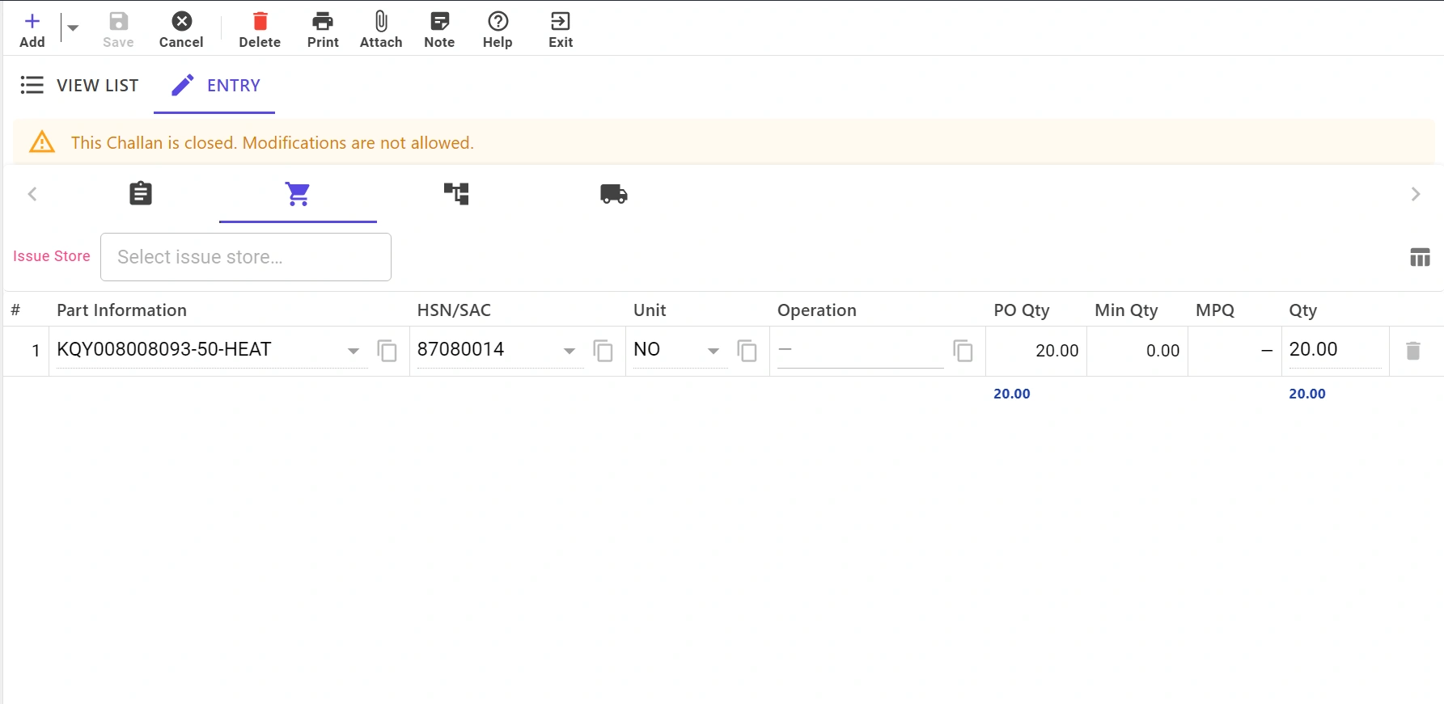The width and height of the screenshot is (1444, 704).
Task: Attach a file using paperclip icon
Action: click(381, 30)
